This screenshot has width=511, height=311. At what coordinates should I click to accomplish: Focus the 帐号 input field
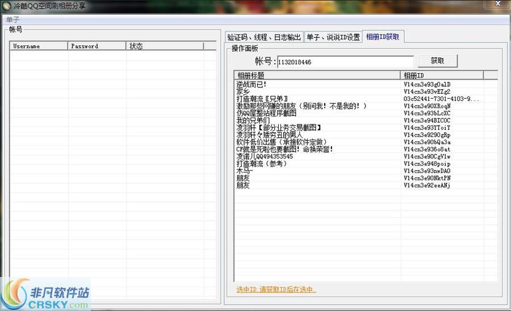click(x=345, y=62)
